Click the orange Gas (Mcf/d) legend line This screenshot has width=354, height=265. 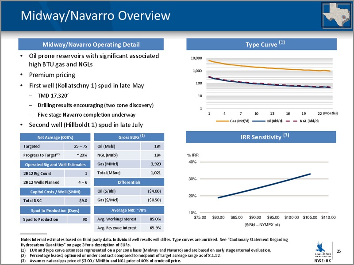coord(223,121)
